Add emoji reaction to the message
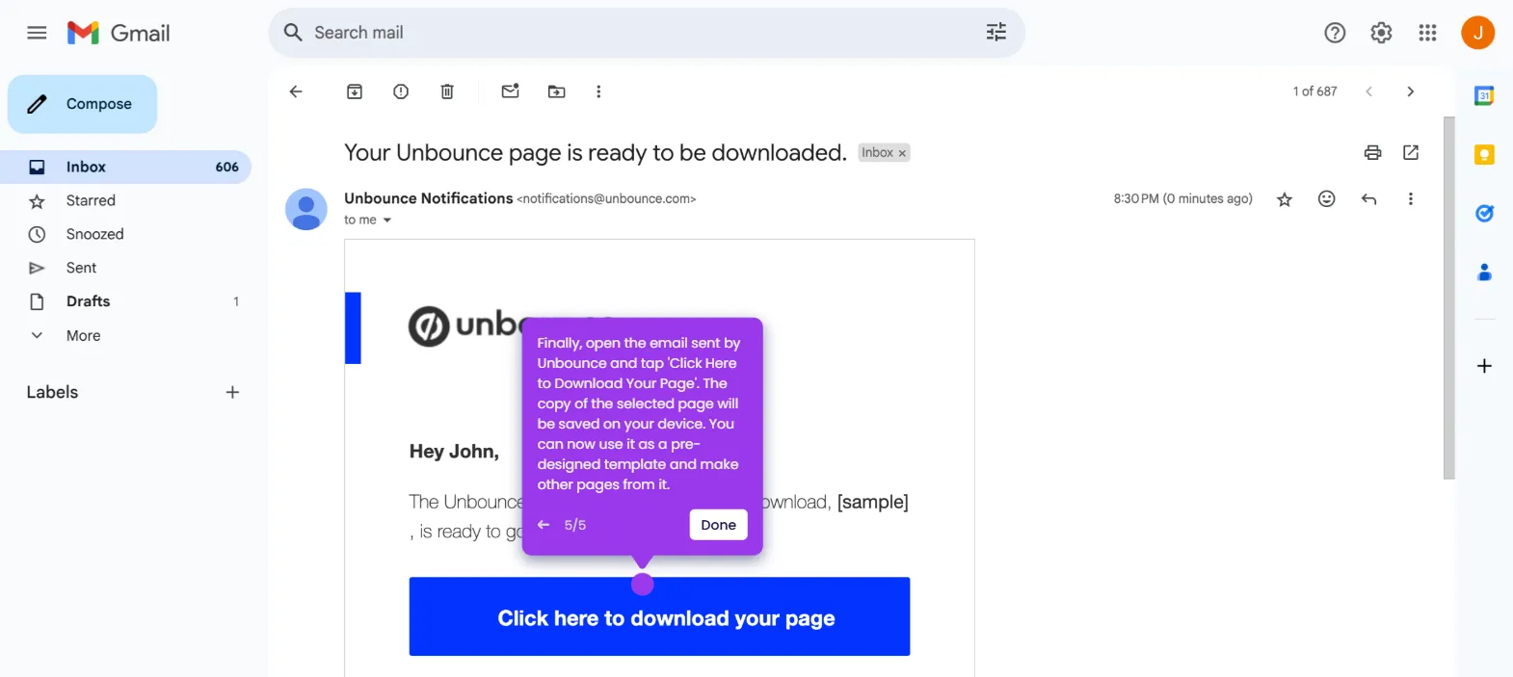The width and height of the screenshot is (1513, 677). [1327, 199]
